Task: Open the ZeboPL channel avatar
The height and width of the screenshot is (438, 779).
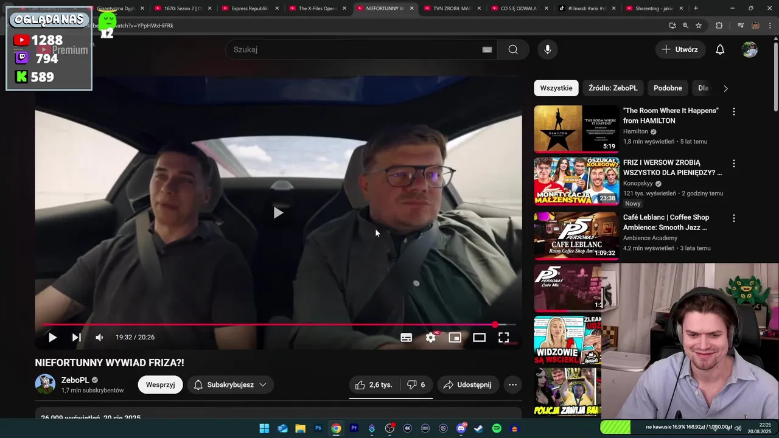Action: pos(45,384)
